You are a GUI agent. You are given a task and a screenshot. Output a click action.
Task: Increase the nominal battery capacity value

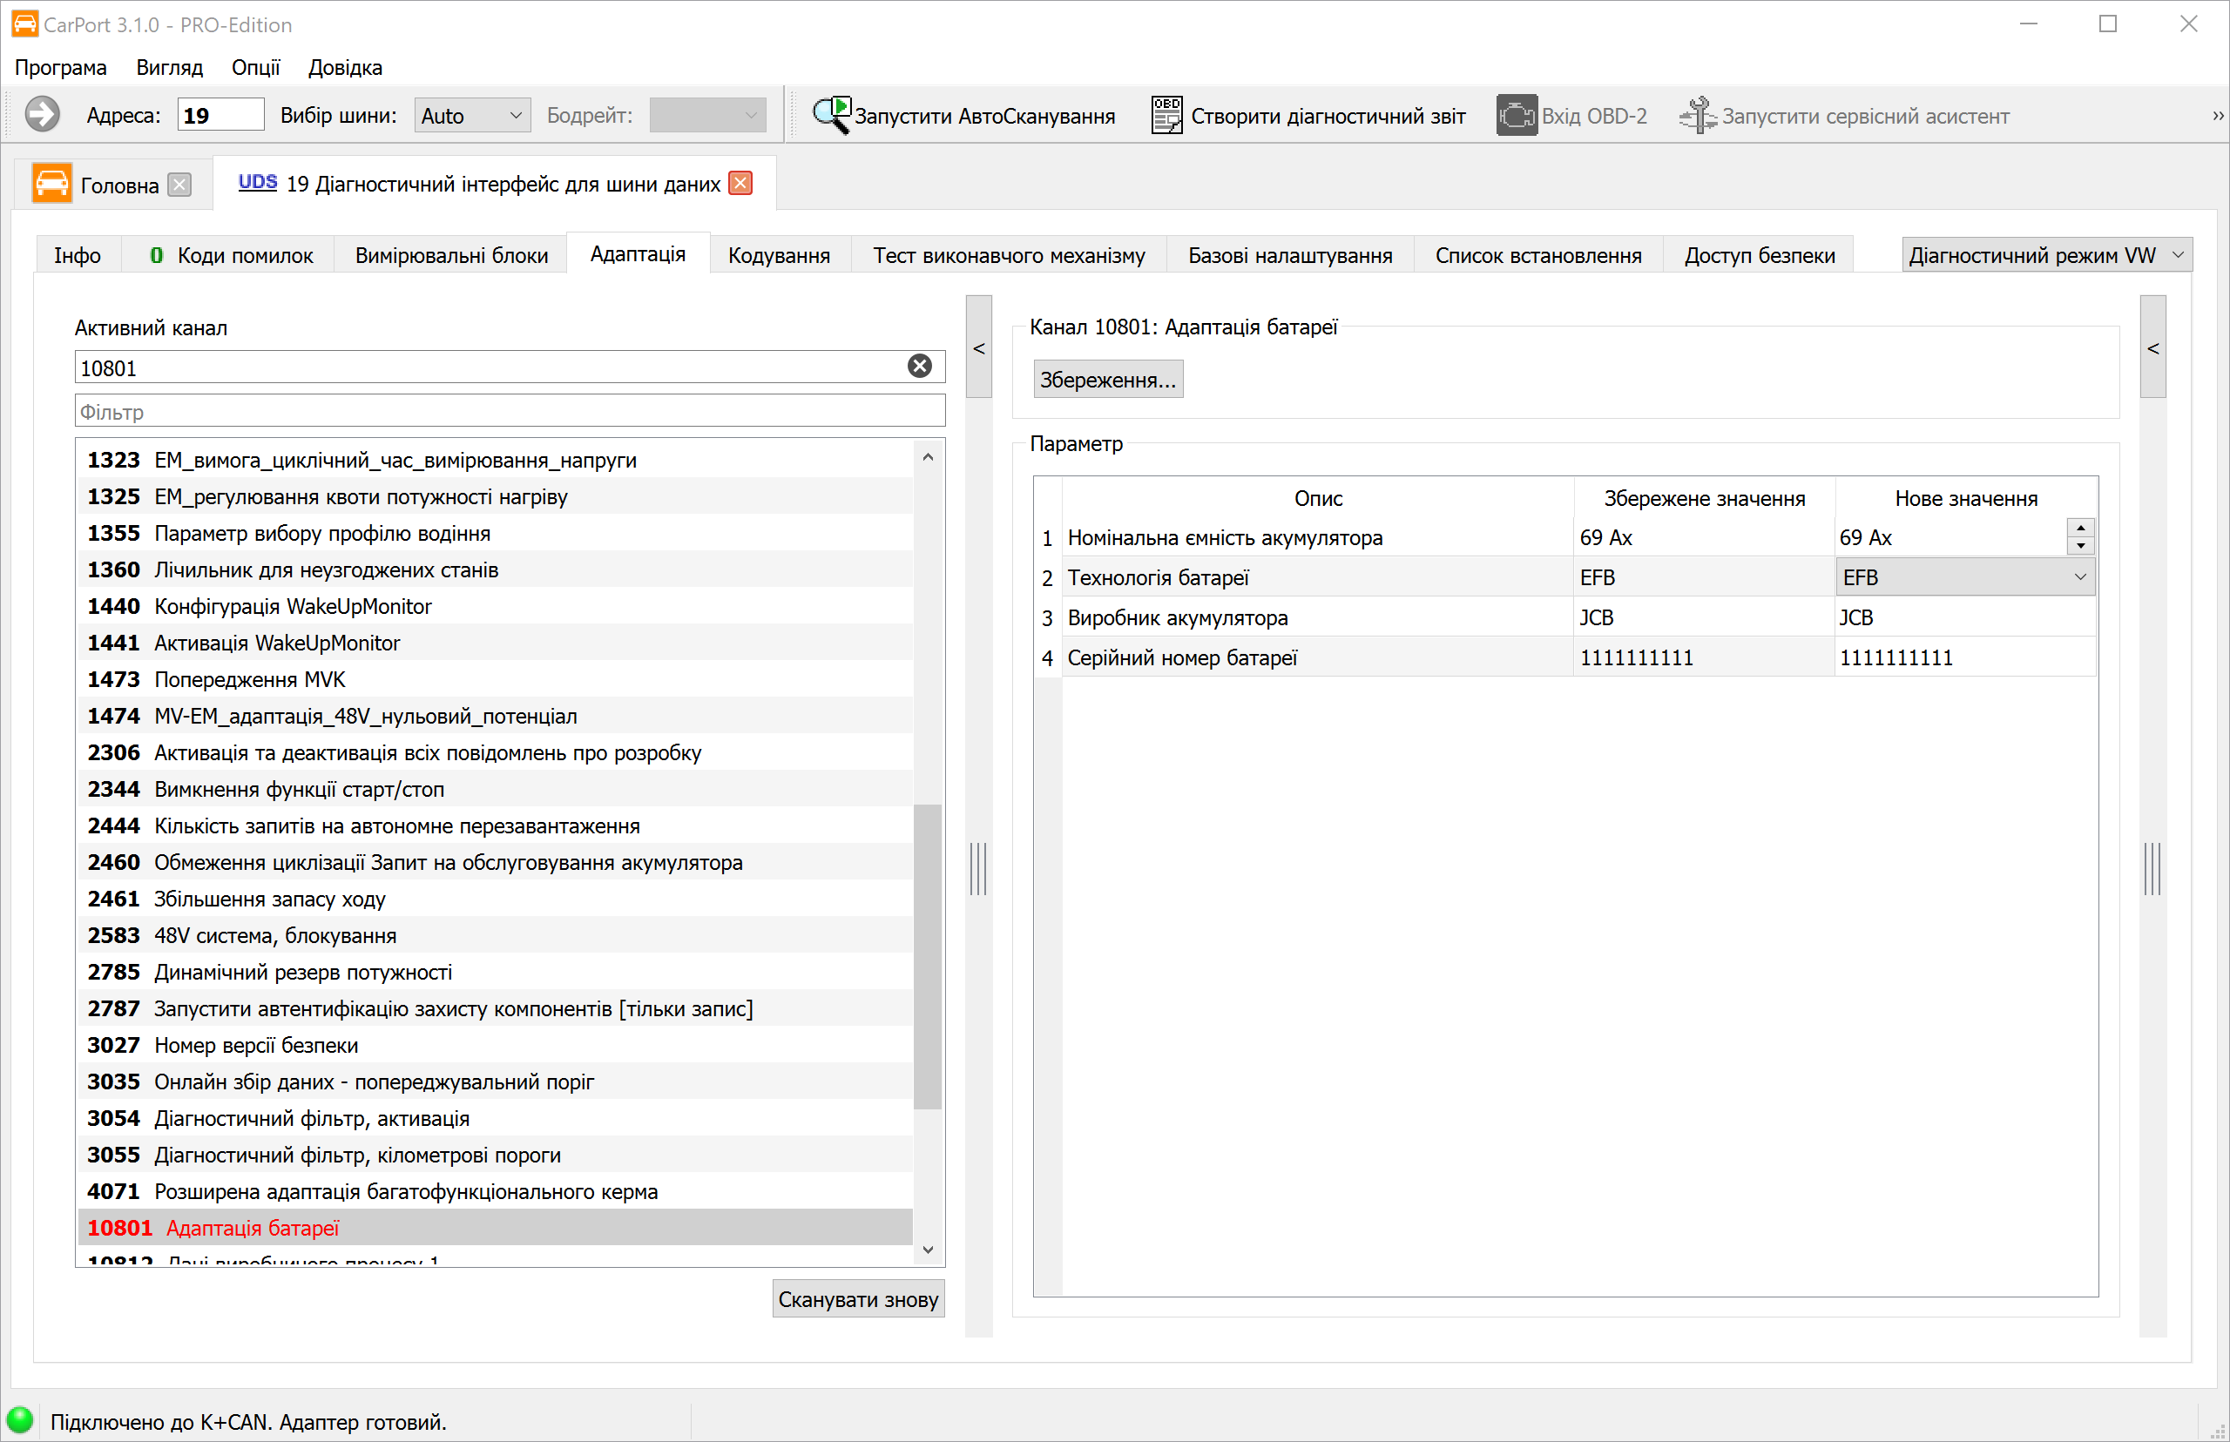(x=2080, y=528)
